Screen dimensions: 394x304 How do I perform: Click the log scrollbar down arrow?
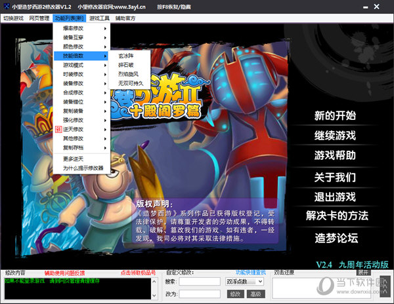coord(154,295)
